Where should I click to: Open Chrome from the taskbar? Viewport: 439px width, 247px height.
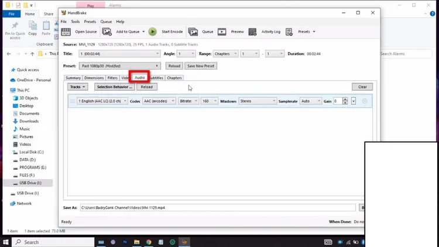pyautogui.click(x=149, y=242)
